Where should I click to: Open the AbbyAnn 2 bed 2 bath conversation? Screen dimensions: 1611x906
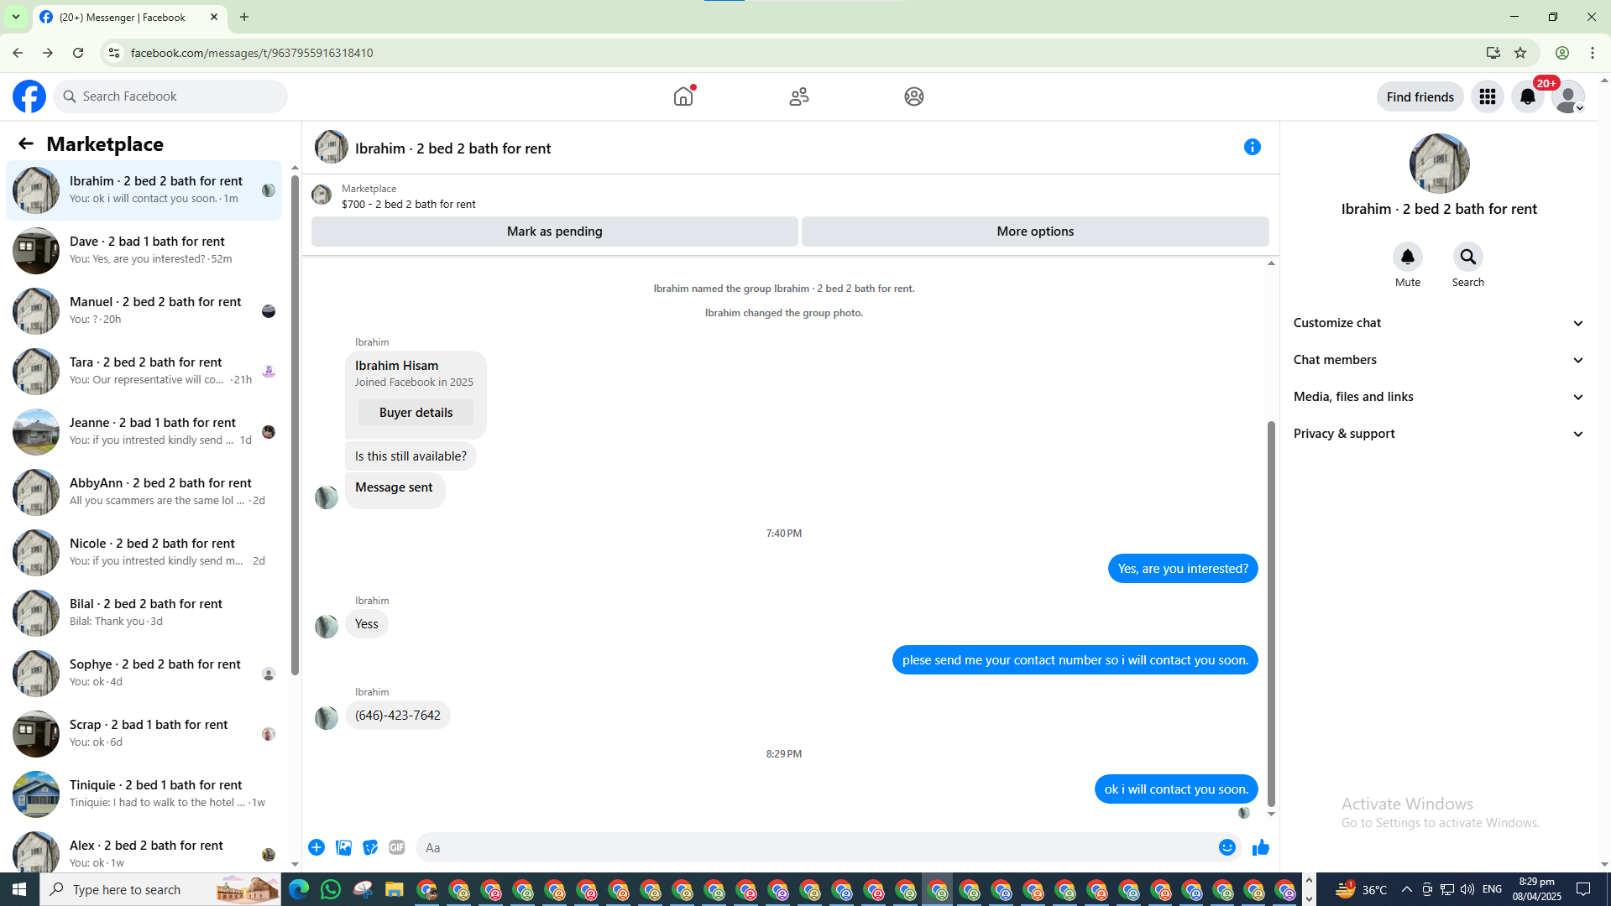144,492
